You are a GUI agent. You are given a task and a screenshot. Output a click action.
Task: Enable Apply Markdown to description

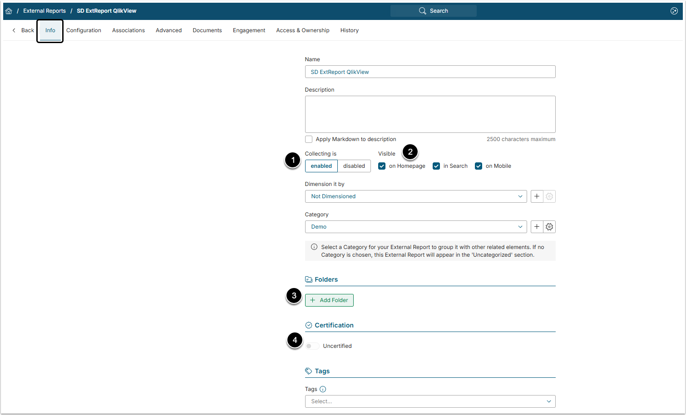[x=309, y=139]
